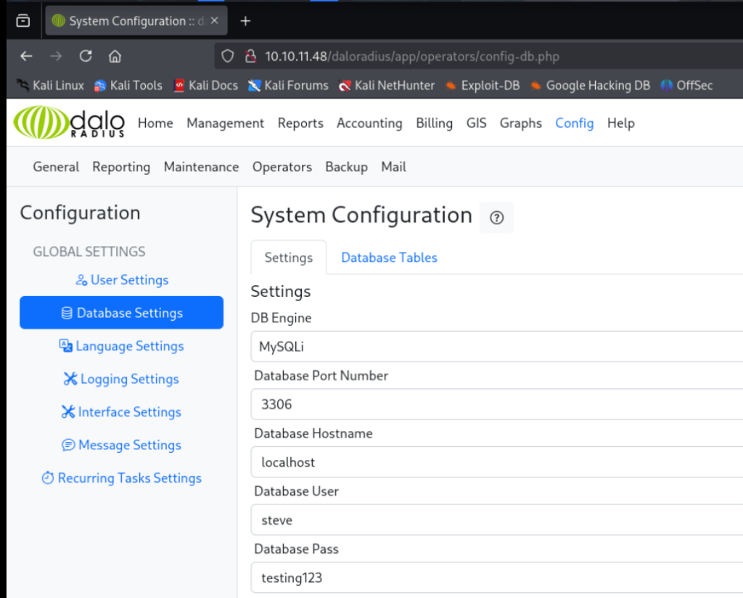Open the Kali Linux bookmark
Image resolution: width=743 pixels, height=598 pixels.
(50, 86)
